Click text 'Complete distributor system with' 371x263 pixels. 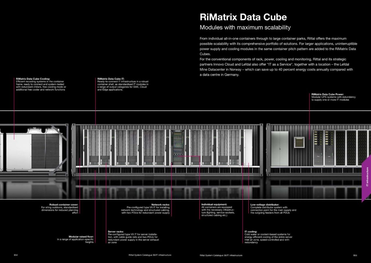(269, 207)
